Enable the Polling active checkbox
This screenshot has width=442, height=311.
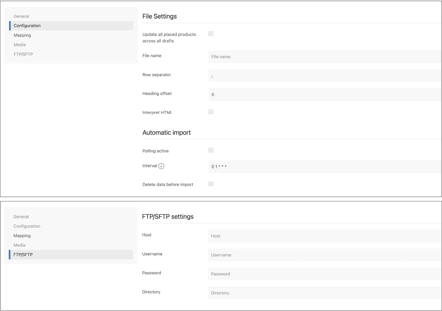(211, 150)
